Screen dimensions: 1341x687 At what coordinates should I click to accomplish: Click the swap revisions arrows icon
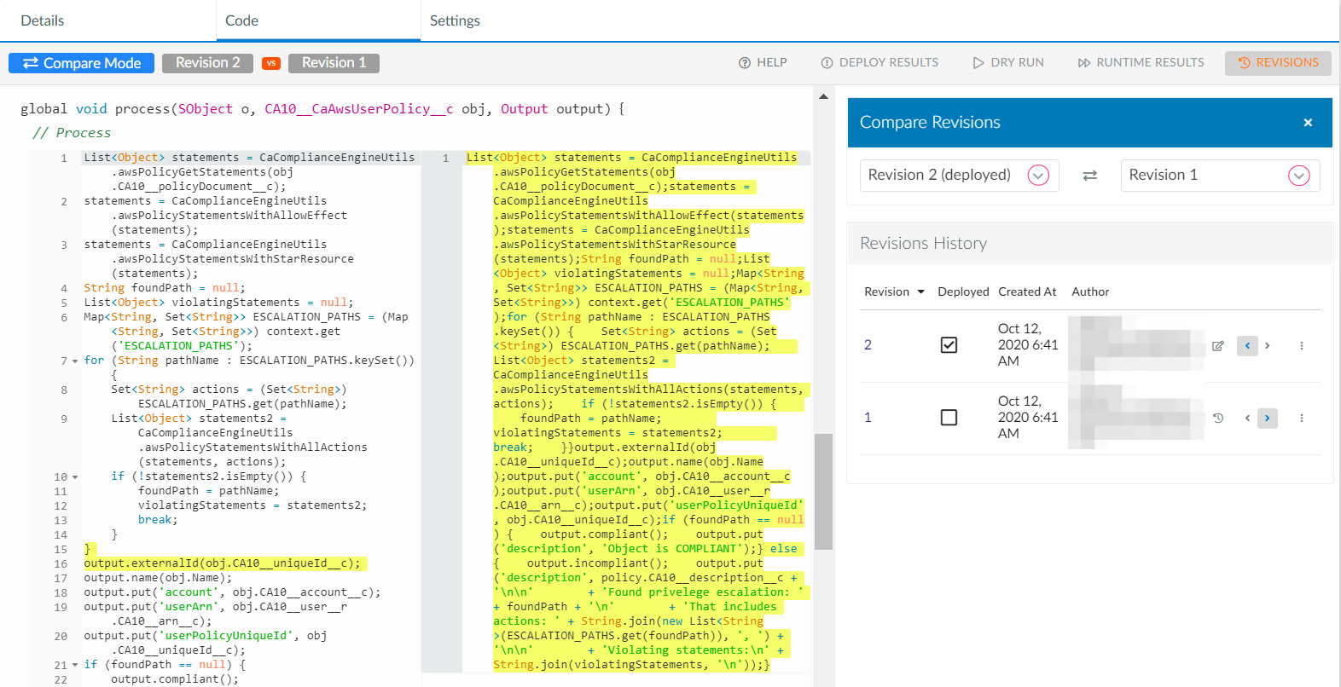pyautogui.click(x=1089, y=176)
